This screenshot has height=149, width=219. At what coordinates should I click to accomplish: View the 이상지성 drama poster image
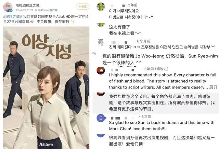click(x=46, y=87)
